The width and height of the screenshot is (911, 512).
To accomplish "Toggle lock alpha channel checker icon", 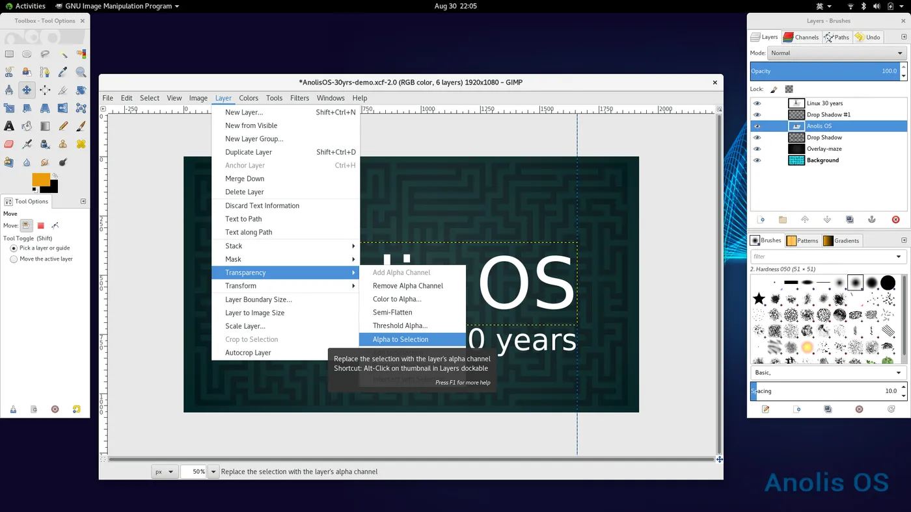I will click(x=789, y=89).
